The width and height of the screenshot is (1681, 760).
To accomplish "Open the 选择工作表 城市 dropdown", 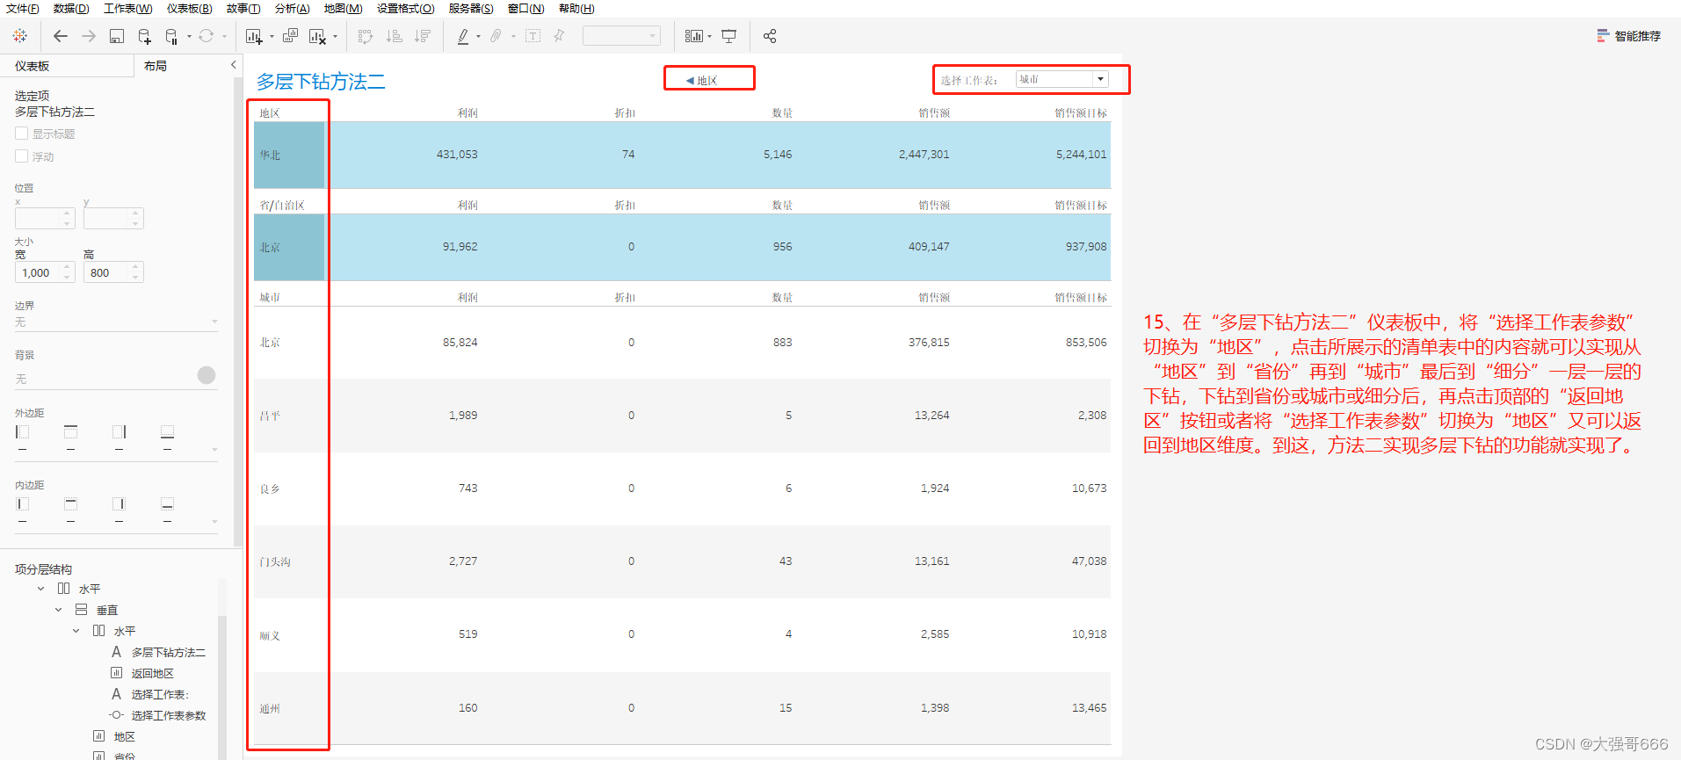I will (x=1062, y=79).
